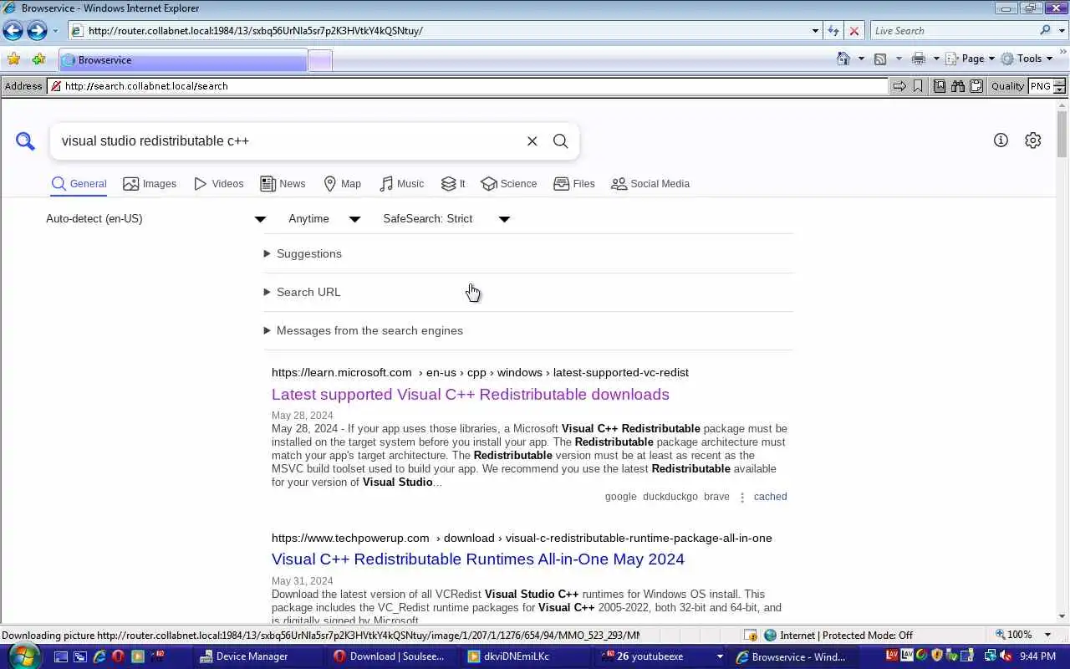
Task: Open the Auto-detect (en-US) language dropdown
Action: 155,219
